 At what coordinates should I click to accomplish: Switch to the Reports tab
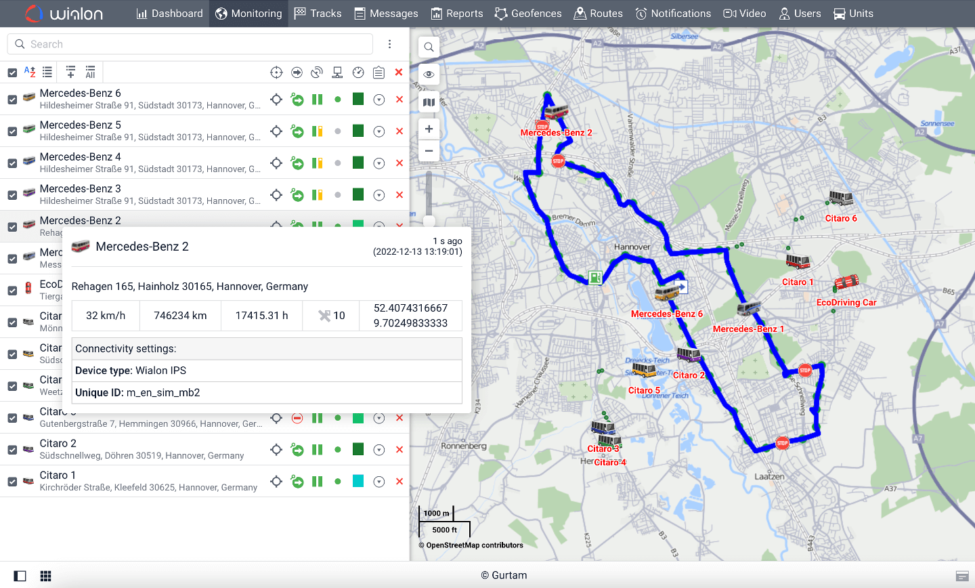coord(456,13)
